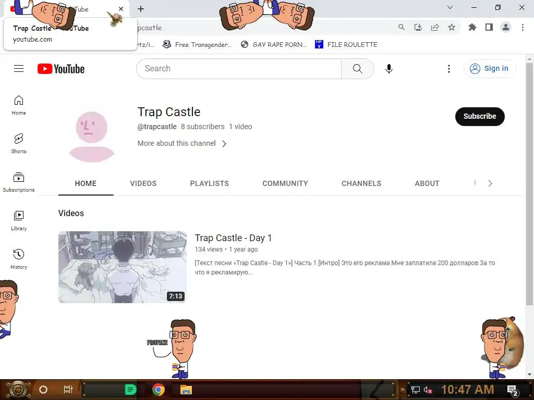Open Library in the sidebar
The width and height of the screenshot is (534, 400).
click(x=19, y=220)
